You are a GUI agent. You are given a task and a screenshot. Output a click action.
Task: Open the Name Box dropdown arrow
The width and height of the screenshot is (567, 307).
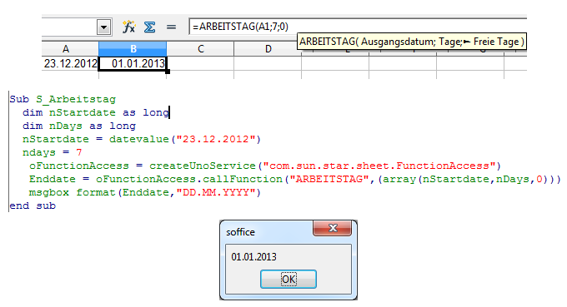103,27
